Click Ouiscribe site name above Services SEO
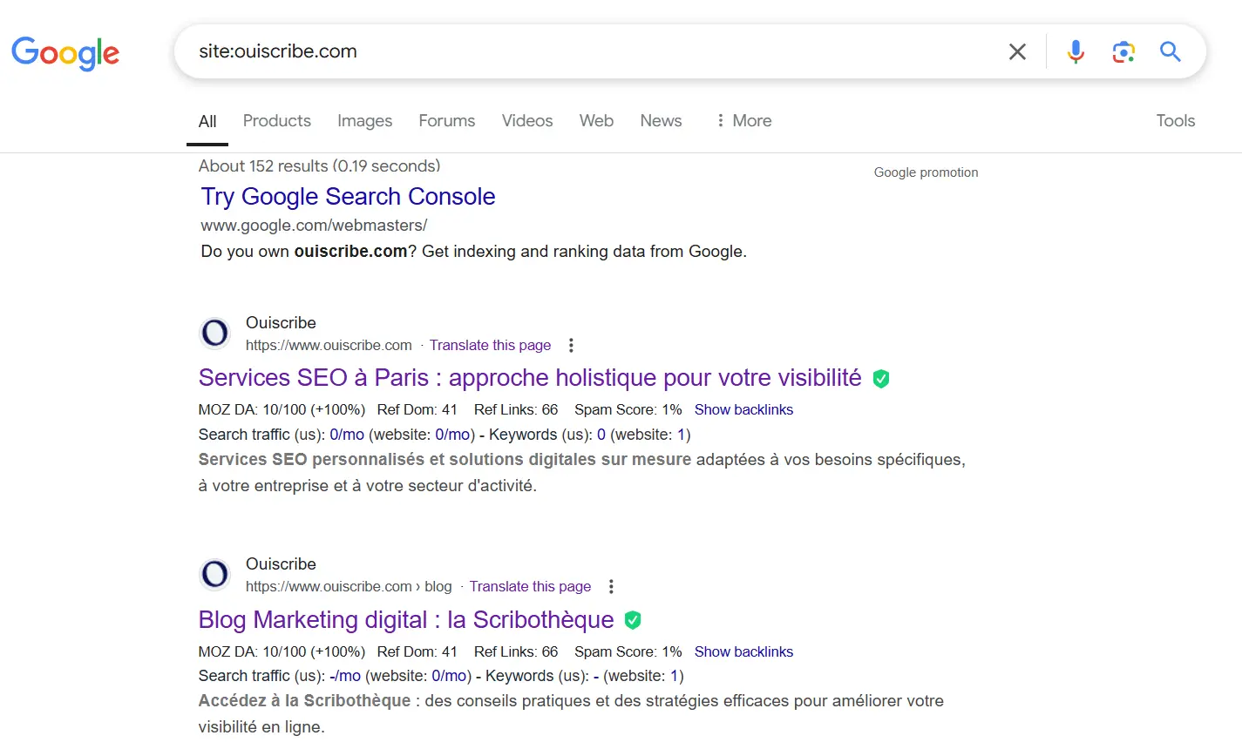 (x=281, y=323)
